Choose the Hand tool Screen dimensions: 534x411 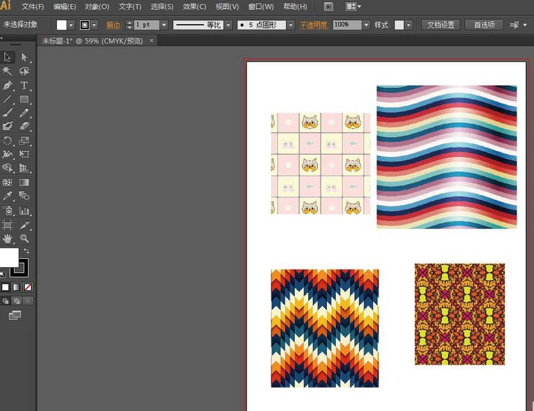click(x=8, y=239)
